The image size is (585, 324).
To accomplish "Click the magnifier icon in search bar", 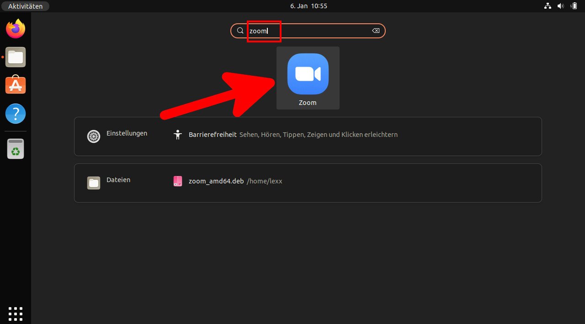I will pyautogui.click(x=240, y=31).
